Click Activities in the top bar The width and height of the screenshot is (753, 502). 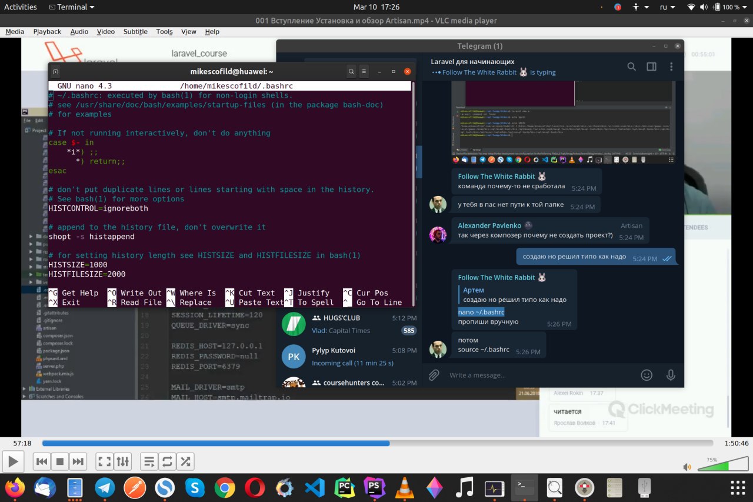pyautogui.click(x=21, y=7)
